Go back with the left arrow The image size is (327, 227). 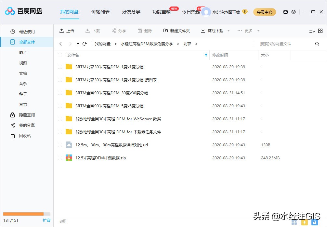click(x=60, y=44)
